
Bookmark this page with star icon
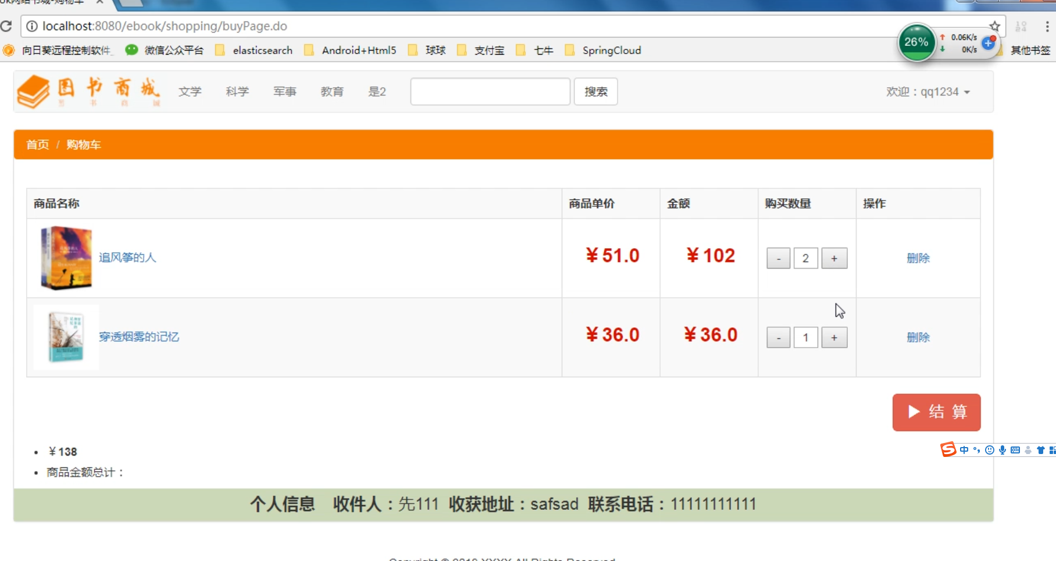pos(994,26)
